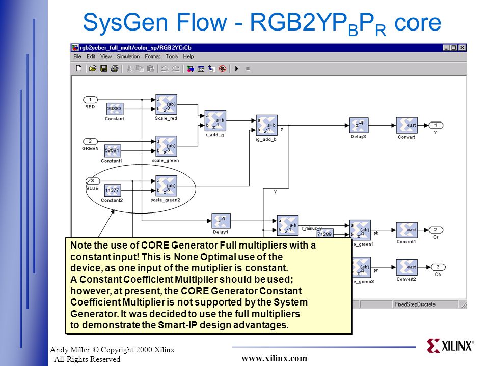Viewport: 489px width, 366px height.
Task: Select the Delay3 block
Action: [359, 126]
